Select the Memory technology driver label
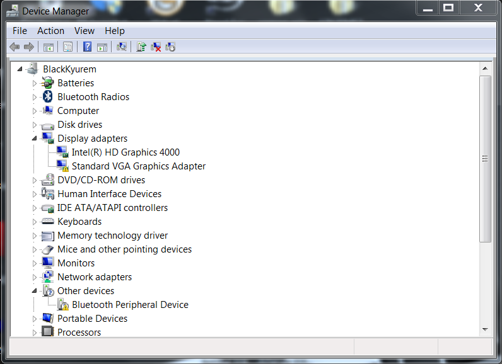 click(x=112, y=236)
